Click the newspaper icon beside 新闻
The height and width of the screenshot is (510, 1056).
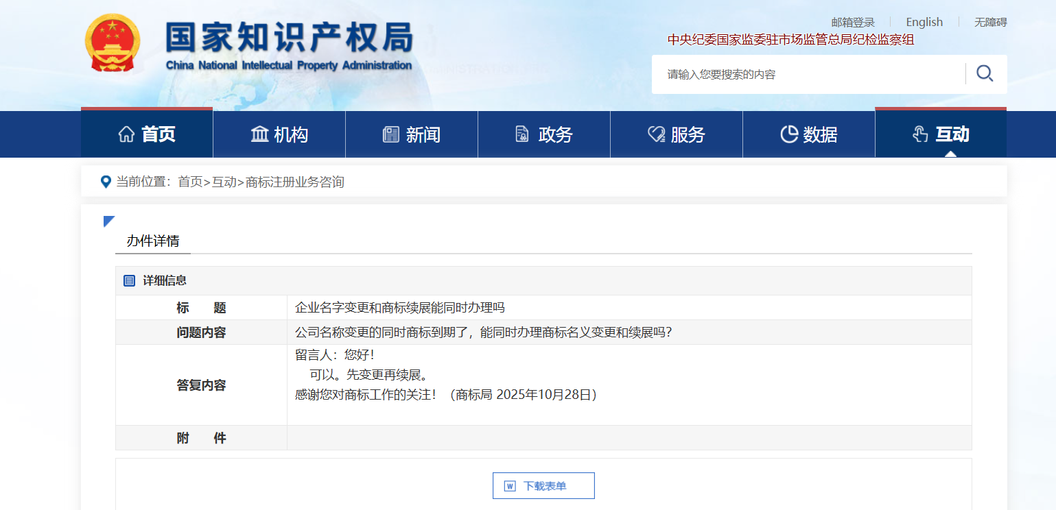pyautogui.click(x=390, y=134)
